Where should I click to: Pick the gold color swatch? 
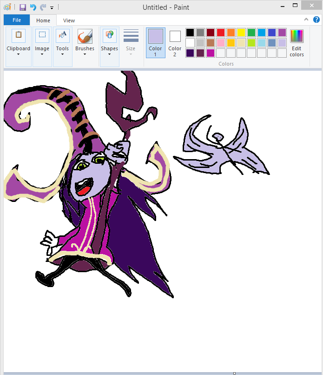click(231, 43)
